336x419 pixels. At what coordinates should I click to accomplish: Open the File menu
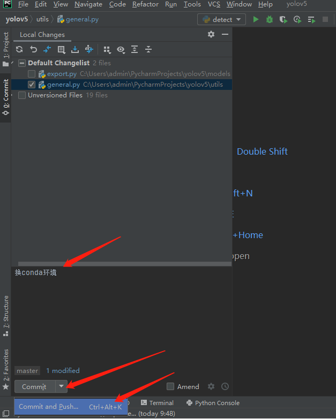pyautogui.click(x=23, y=4)
